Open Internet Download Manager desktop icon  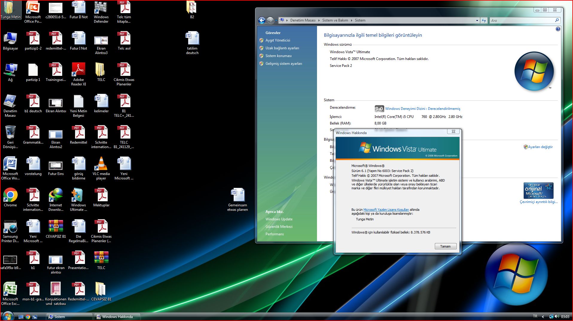56,200
